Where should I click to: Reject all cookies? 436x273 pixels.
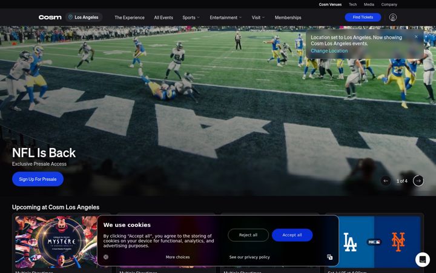248,235
